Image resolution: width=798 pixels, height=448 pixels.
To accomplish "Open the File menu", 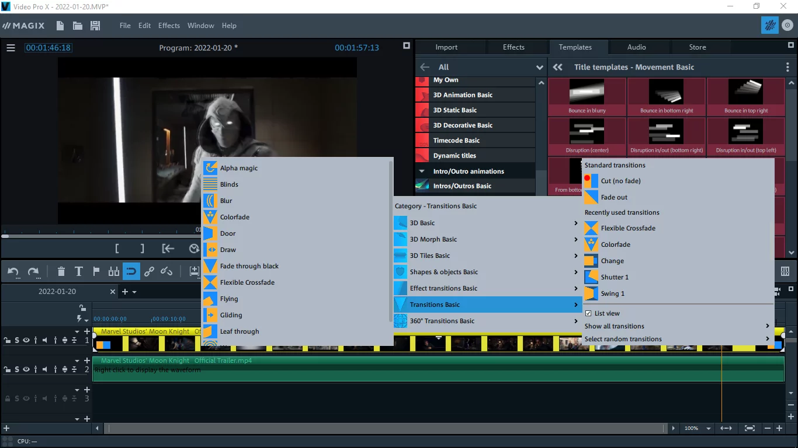I will pyautogui.click(x=125, y=26).
